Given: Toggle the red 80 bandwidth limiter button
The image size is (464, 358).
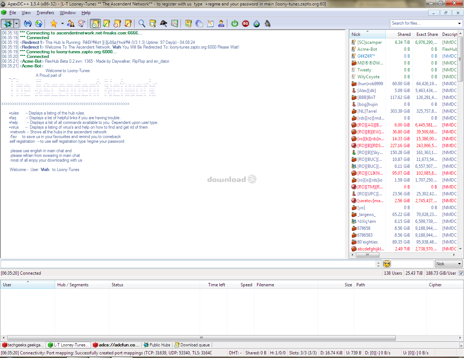Looking at the screenshot, I should (x=245, y=24).
